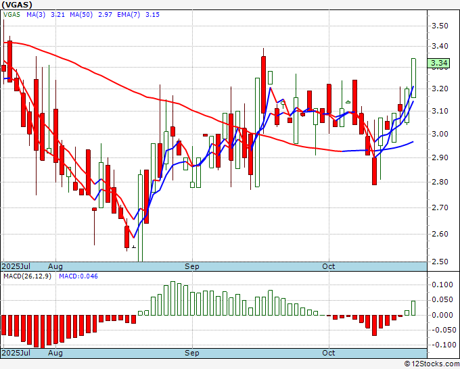Image resolution: width=460 pixels, height=369 pixels.
Task: Click the EMA(7) value 3.15
Action: pyautogui.click(x=153, y=15)
